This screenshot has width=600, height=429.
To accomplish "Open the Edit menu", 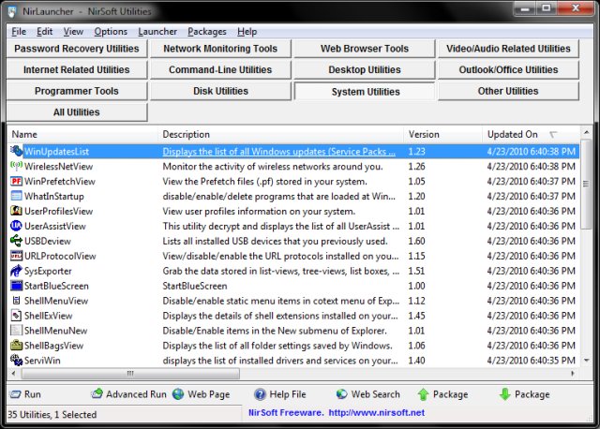I will (44, 31).
